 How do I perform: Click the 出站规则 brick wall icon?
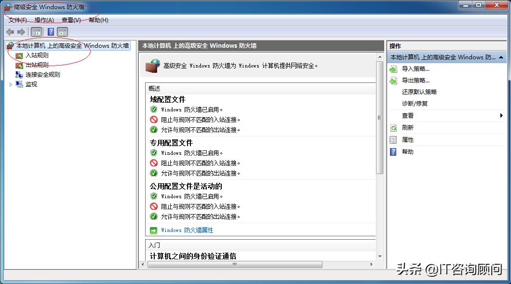click(x=19, y=65)
